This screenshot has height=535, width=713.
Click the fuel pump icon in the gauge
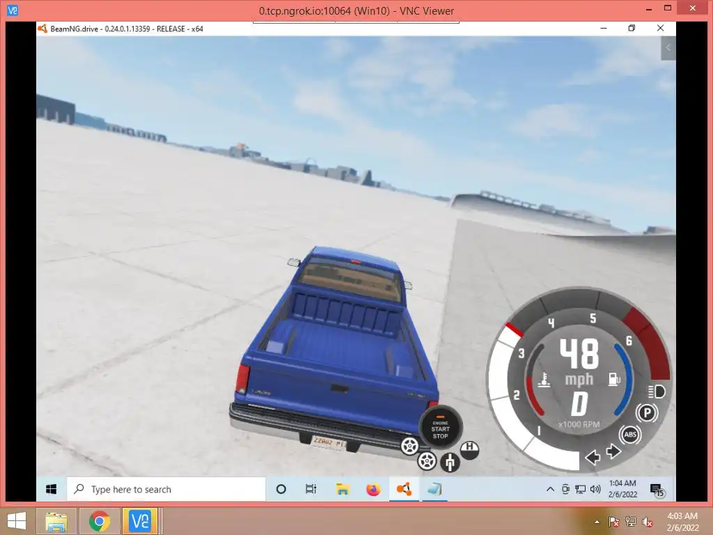coord(614,378)
